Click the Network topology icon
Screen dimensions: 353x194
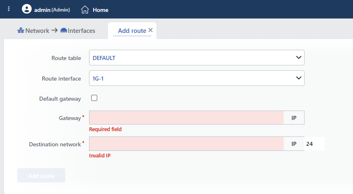click(21, 30)
